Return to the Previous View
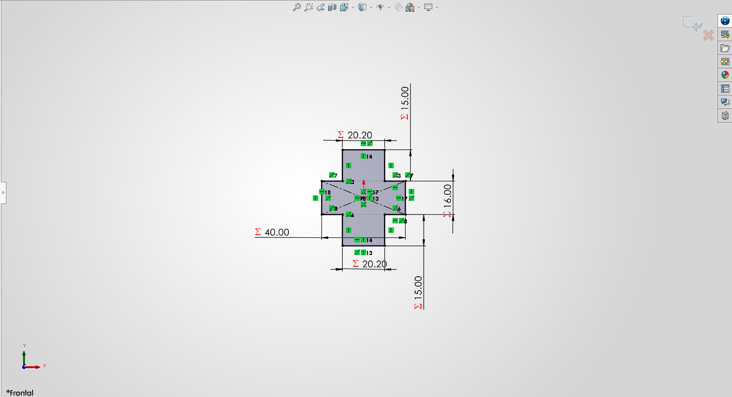Image resolution: width=732 pixels, height=397 pixels. (321, 7)
